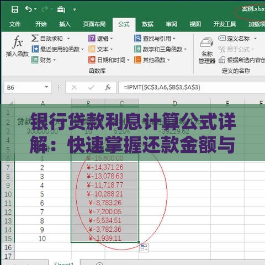Select column A header
Image resolution: width=265 pixels, height=265 pixels.
coord(43,103)
